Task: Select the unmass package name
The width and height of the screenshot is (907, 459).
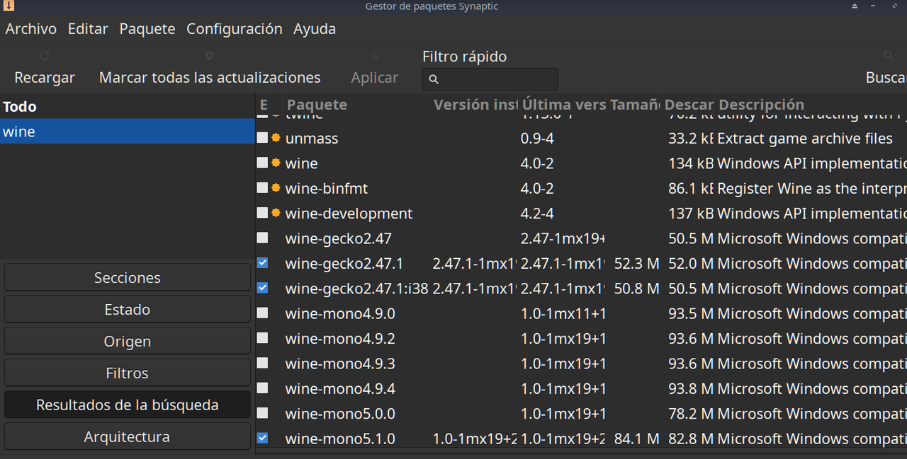Action: coord(312,139)
